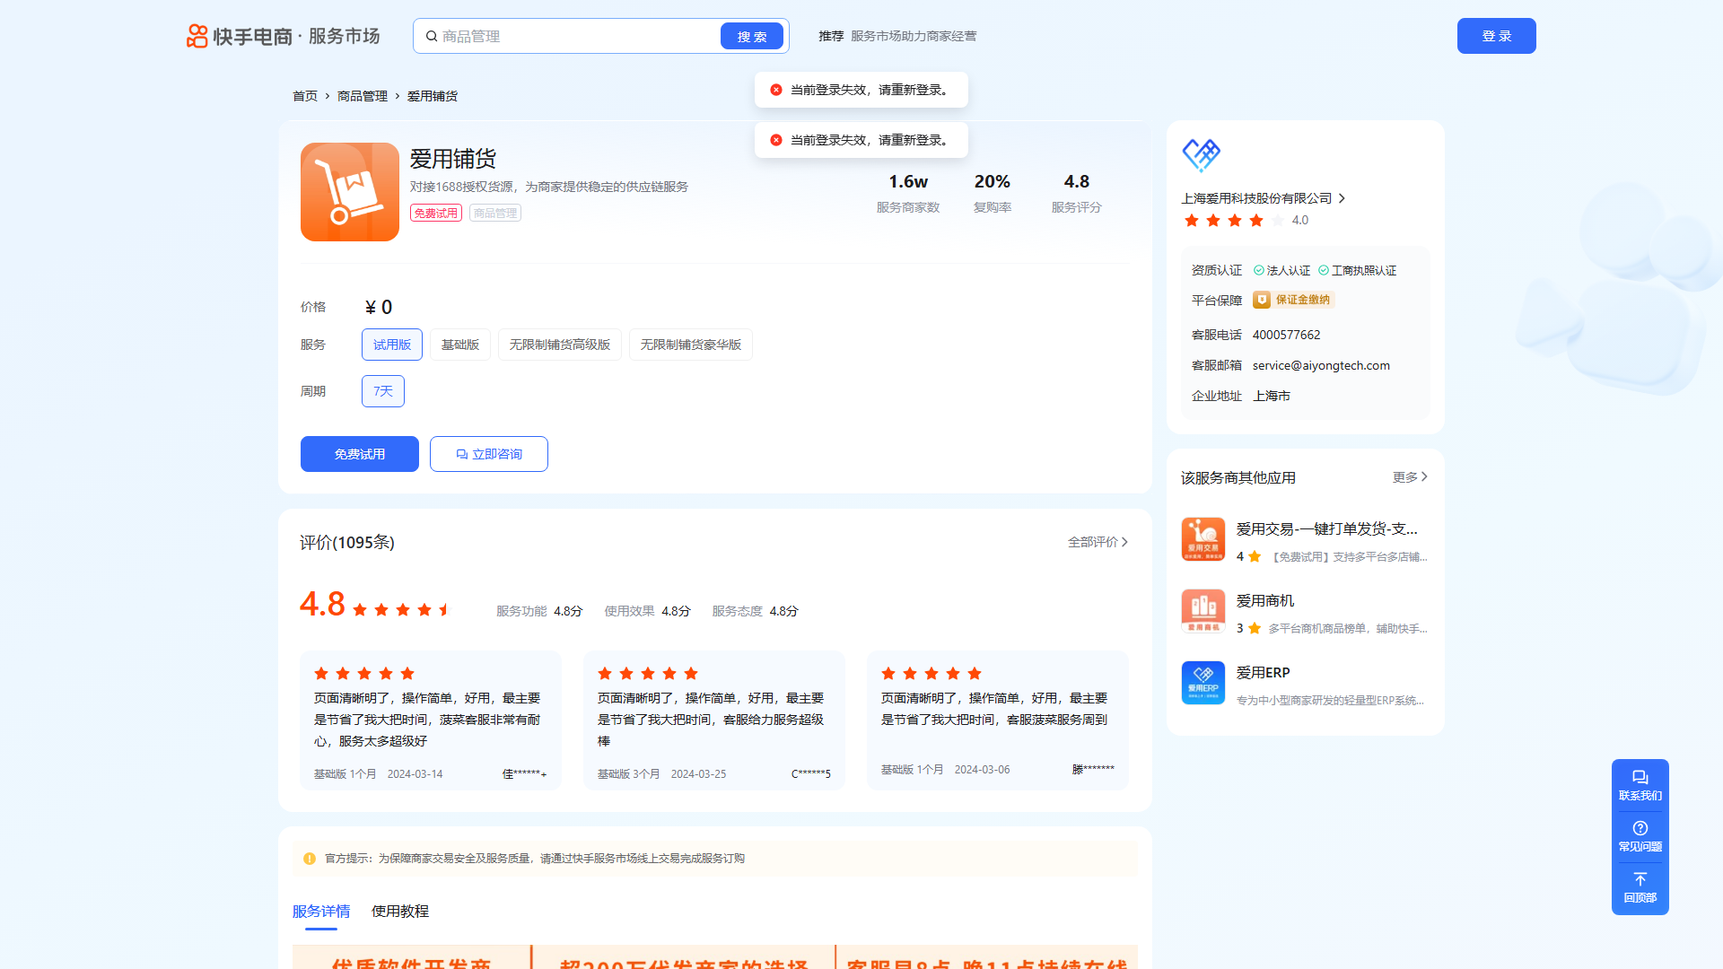Click the 20% 复购率 statistic
This screenshot has width=1723, height=969.
click(x=993, y=193)
